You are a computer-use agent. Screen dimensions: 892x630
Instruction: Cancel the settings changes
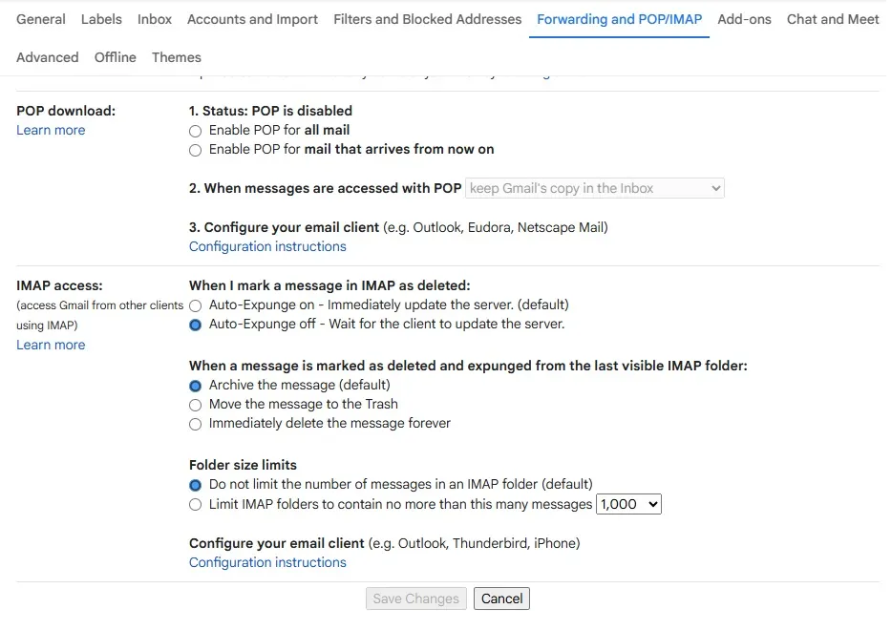click(501, 598)
